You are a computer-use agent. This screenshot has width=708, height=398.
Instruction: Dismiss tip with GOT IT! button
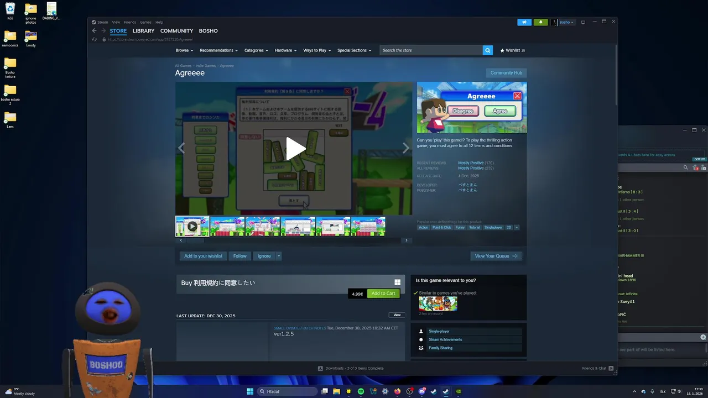[x=700, y=159]
